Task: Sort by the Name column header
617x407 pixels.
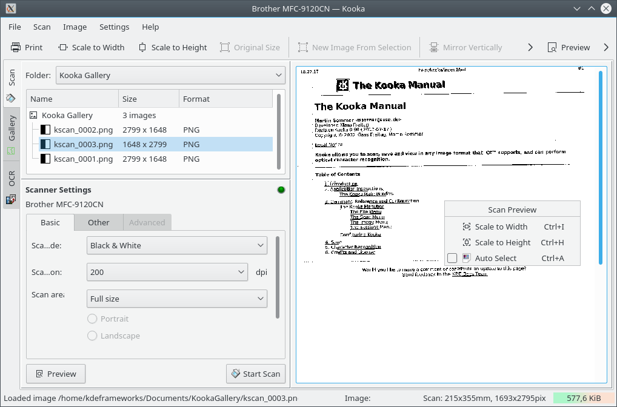Action: point(72,99)
